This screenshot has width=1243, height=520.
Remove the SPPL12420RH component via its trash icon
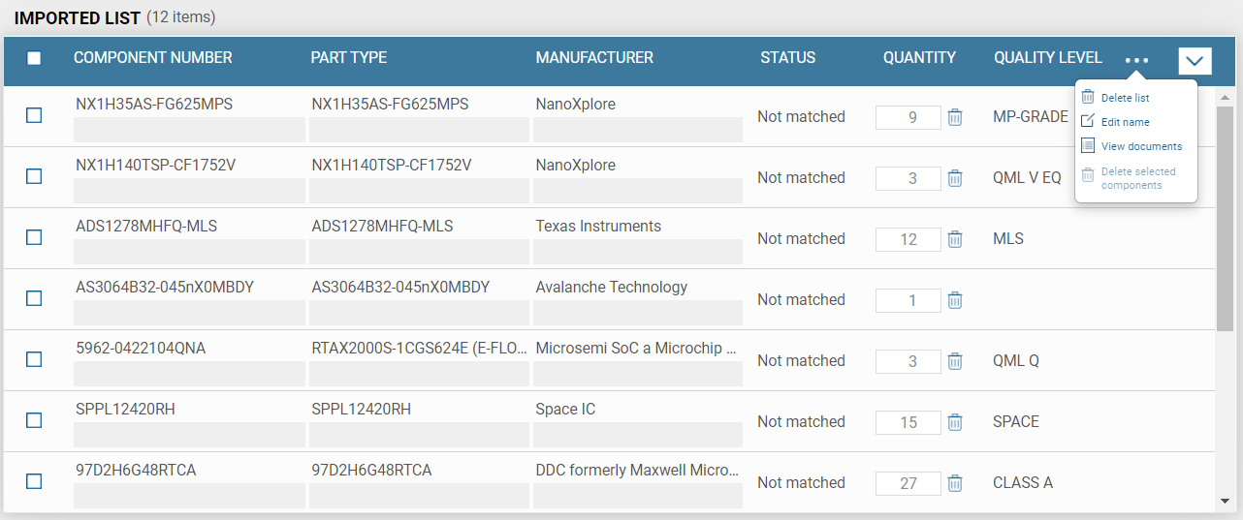point(955,422)
